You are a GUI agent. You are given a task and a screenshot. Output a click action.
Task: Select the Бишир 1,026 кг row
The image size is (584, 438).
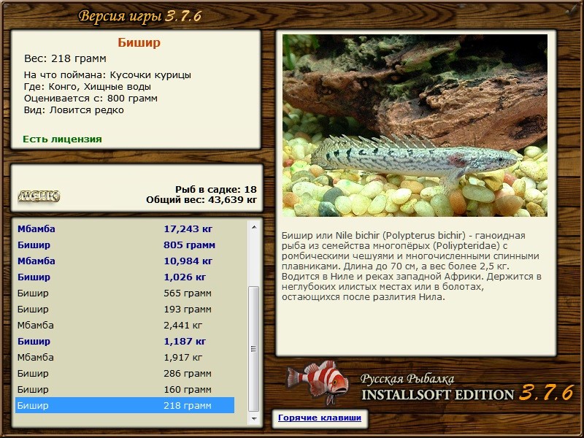[125, 277]
